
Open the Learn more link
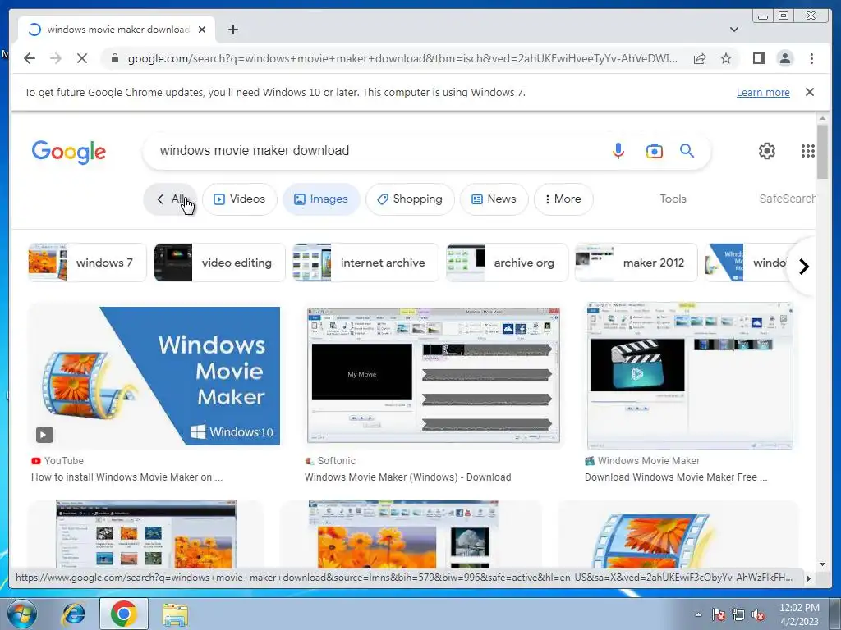point(763,92)
